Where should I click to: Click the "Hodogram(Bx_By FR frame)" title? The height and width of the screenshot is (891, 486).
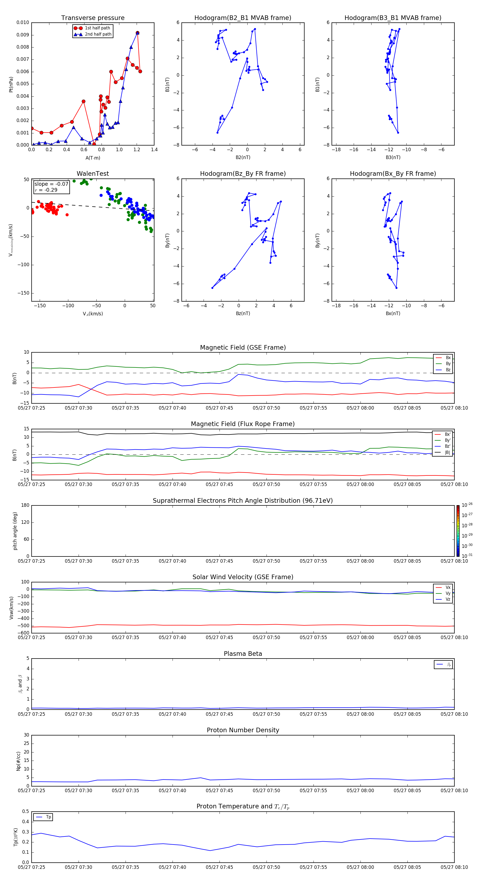point(393,174)
